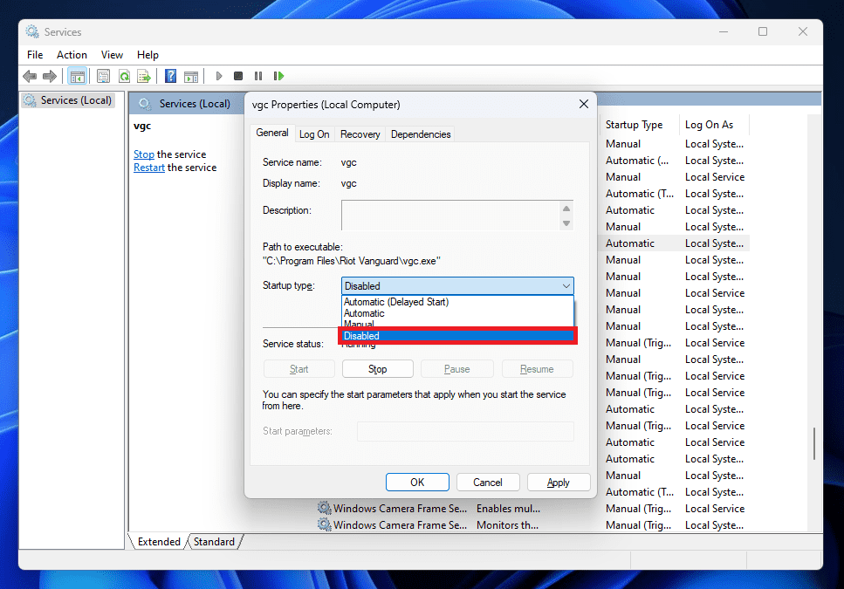Toggle the Show/Hide Console Tree icon
The width and height of the screenshot is (844, 589).
[78, 77]
